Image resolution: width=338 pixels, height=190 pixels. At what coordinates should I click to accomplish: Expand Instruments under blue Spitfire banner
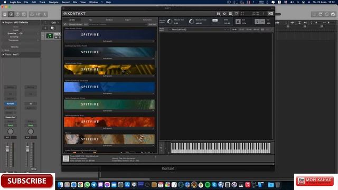pyautogui.click(x=109, y=93)
